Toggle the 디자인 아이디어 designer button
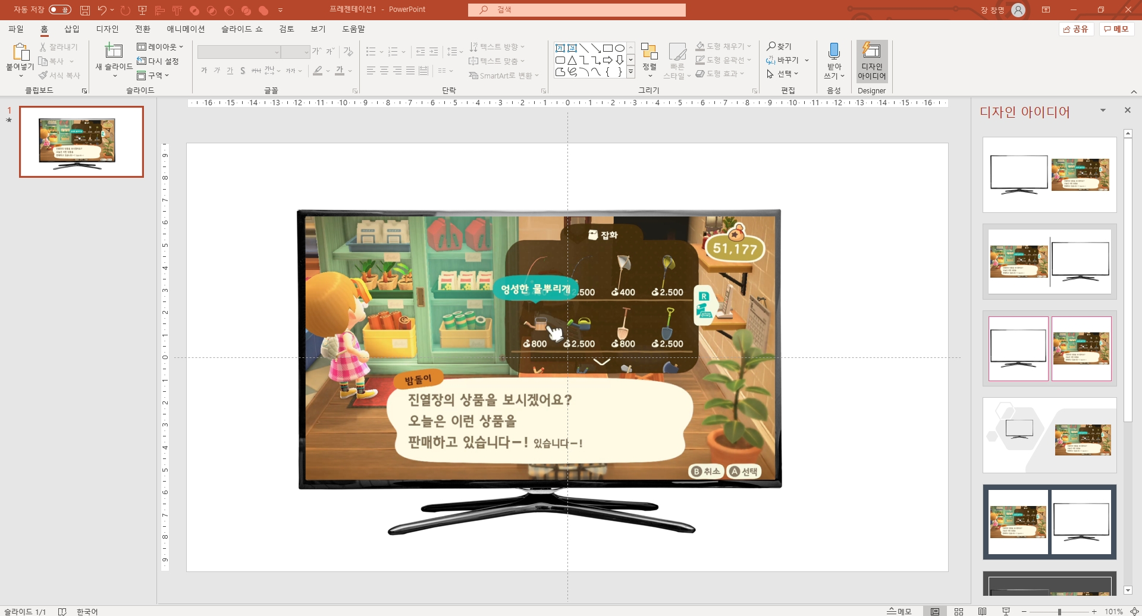1142x616 pixels. [x=872, y=61]
